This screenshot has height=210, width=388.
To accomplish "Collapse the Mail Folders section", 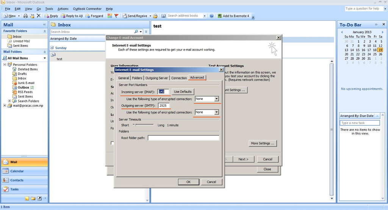I will (45, 52).
